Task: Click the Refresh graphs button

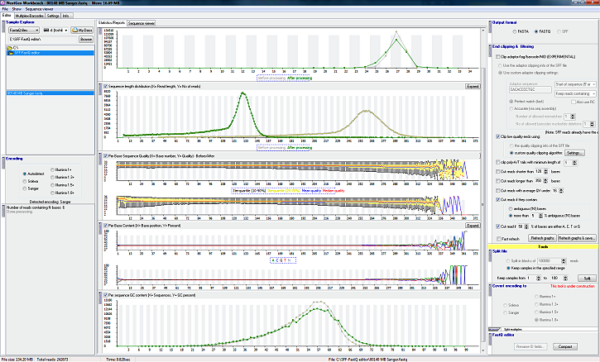Action: click(542, 238)
